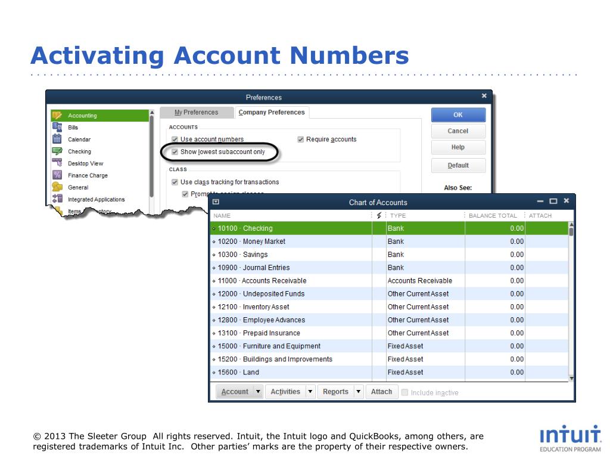Click the Chart of Accounts window menu icon
The image size is (610, 458).
216,202
